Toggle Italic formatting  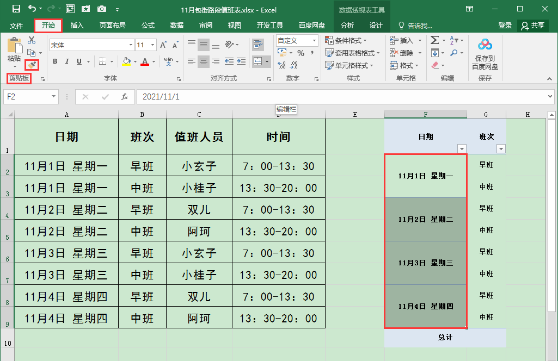coord(67,61)
